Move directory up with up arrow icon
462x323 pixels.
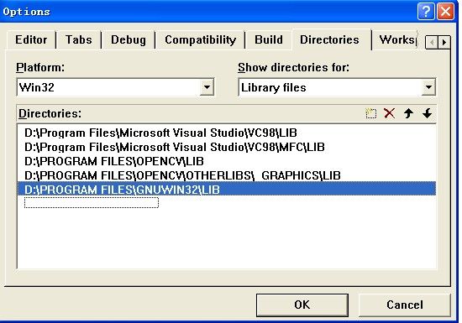[408, 113]
